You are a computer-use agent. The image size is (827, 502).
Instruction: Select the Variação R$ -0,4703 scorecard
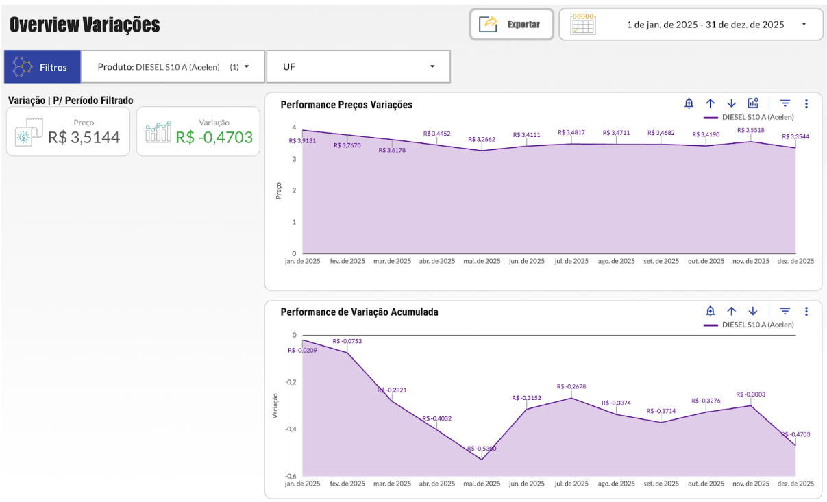pos(198,131)
